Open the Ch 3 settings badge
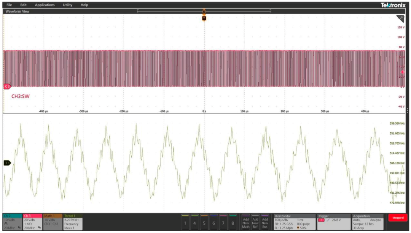 pyautogui.click(x=32, y=222)
